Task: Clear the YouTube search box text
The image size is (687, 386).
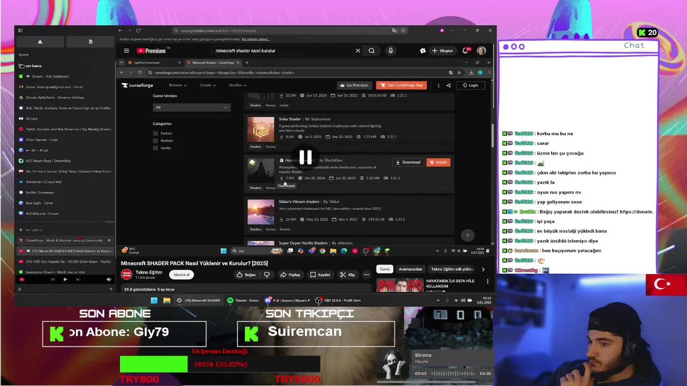Action: click(358, 51)
